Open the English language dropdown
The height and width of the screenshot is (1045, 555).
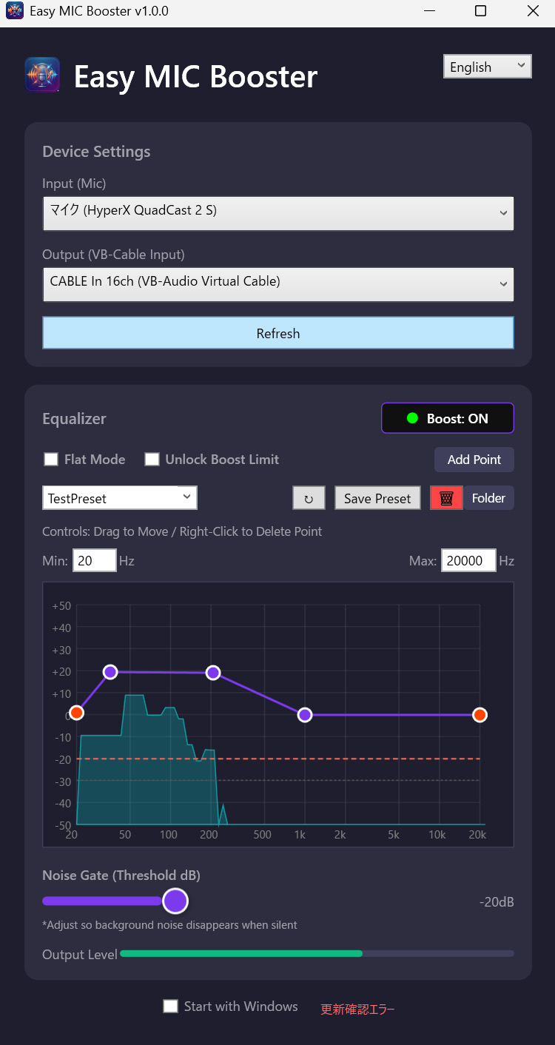(488, 67)
